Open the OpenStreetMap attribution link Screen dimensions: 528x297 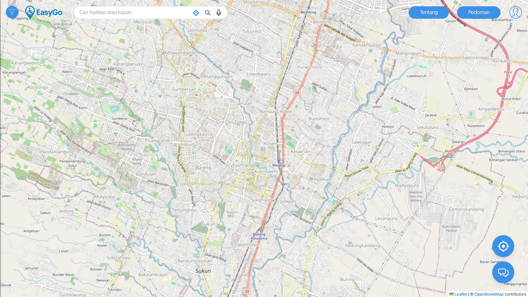(x=489, y=294)
